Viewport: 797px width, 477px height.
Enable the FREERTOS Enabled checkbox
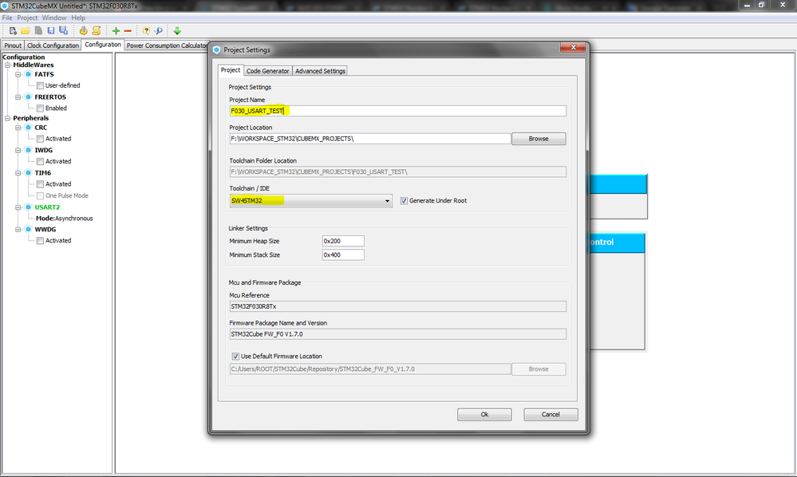40,108
